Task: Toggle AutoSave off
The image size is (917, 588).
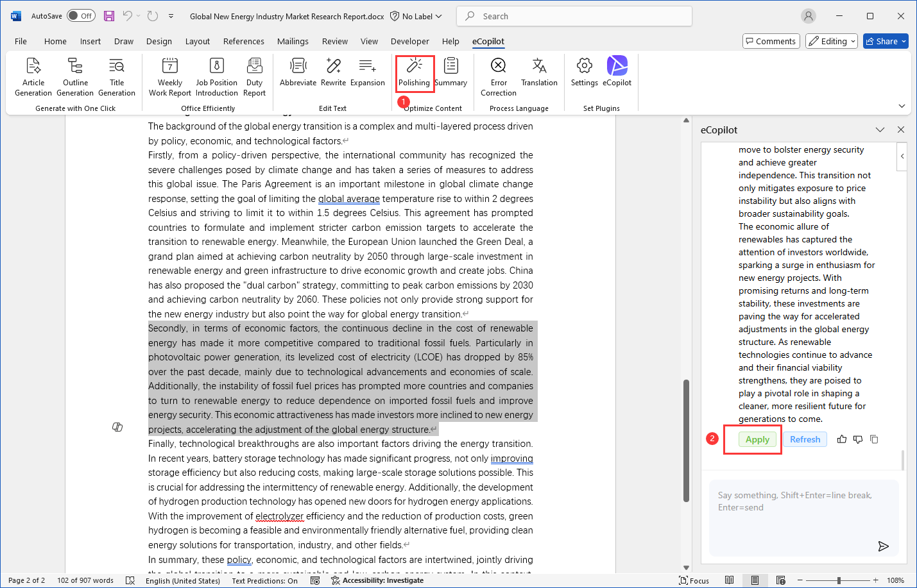Action: 81,15
